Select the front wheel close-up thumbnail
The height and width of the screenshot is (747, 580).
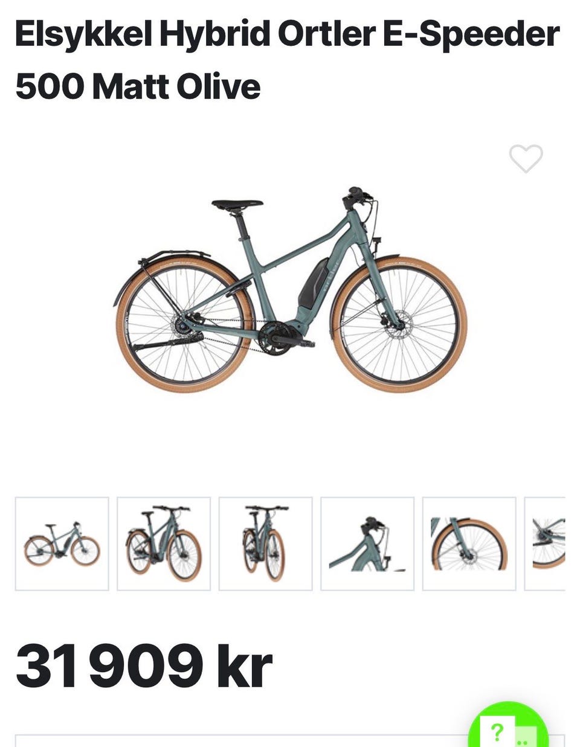click(469, 543)
